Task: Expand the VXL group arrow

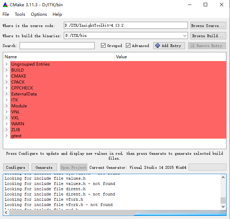Action: [x=6, y=118]
